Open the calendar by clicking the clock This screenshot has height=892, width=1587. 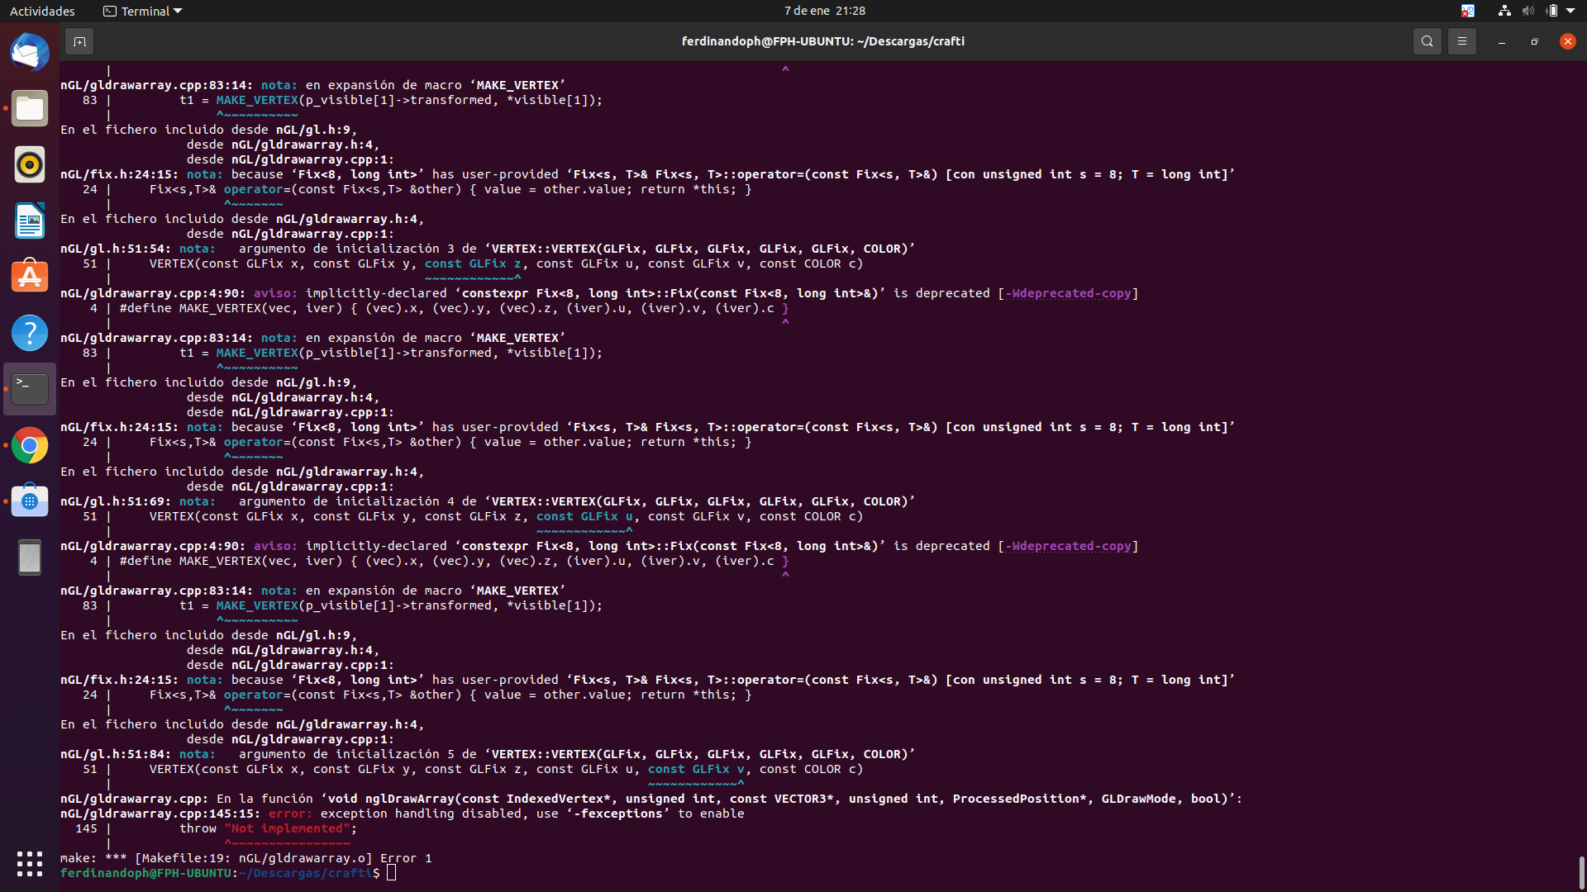[824, 11]
